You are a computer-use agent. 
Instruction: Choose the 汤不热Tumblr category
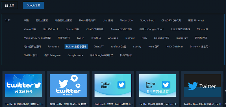coord(51,29)
